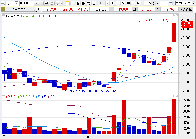This screenshot has height=139, width=196.
Task: Maximize the volume chart panel
Action: pos(174,96)
